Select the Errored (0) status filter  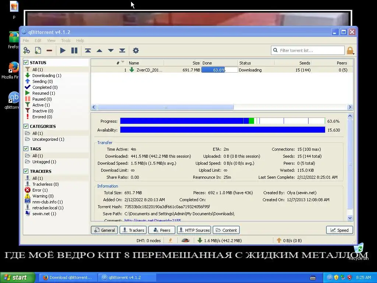point(42,117)
